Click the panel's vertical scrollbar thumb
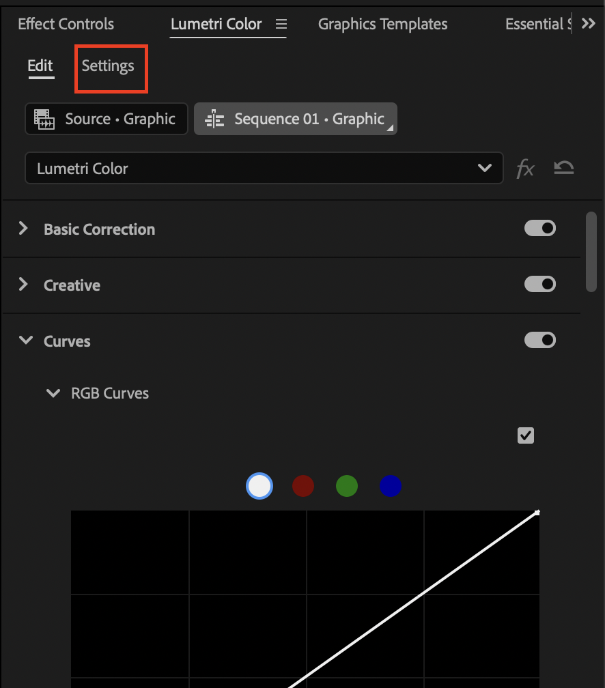 pos(591,252)
